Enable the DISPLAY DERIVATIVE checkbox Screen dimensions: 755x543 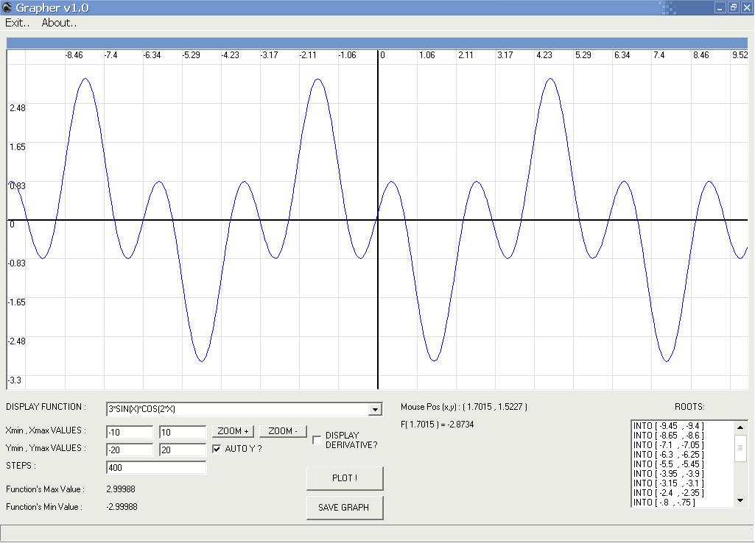(x=317, y=440)
